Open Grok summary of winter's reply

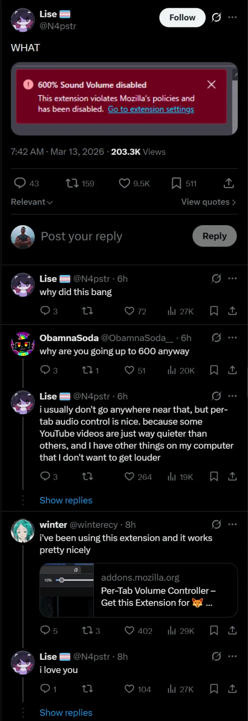coord(216,524)
